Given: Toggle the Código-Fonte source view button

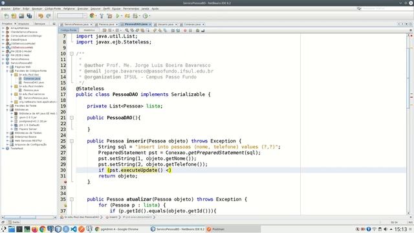Looking at the screenshot, I should click(x=69, y=30).
